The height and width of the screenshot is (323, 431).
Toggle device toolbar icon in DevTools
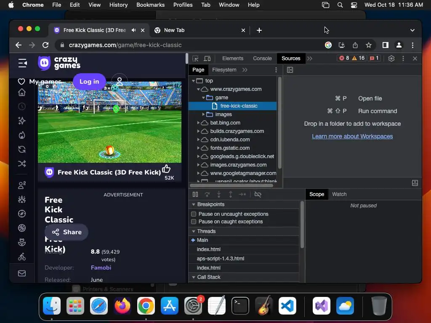[207, 58]
